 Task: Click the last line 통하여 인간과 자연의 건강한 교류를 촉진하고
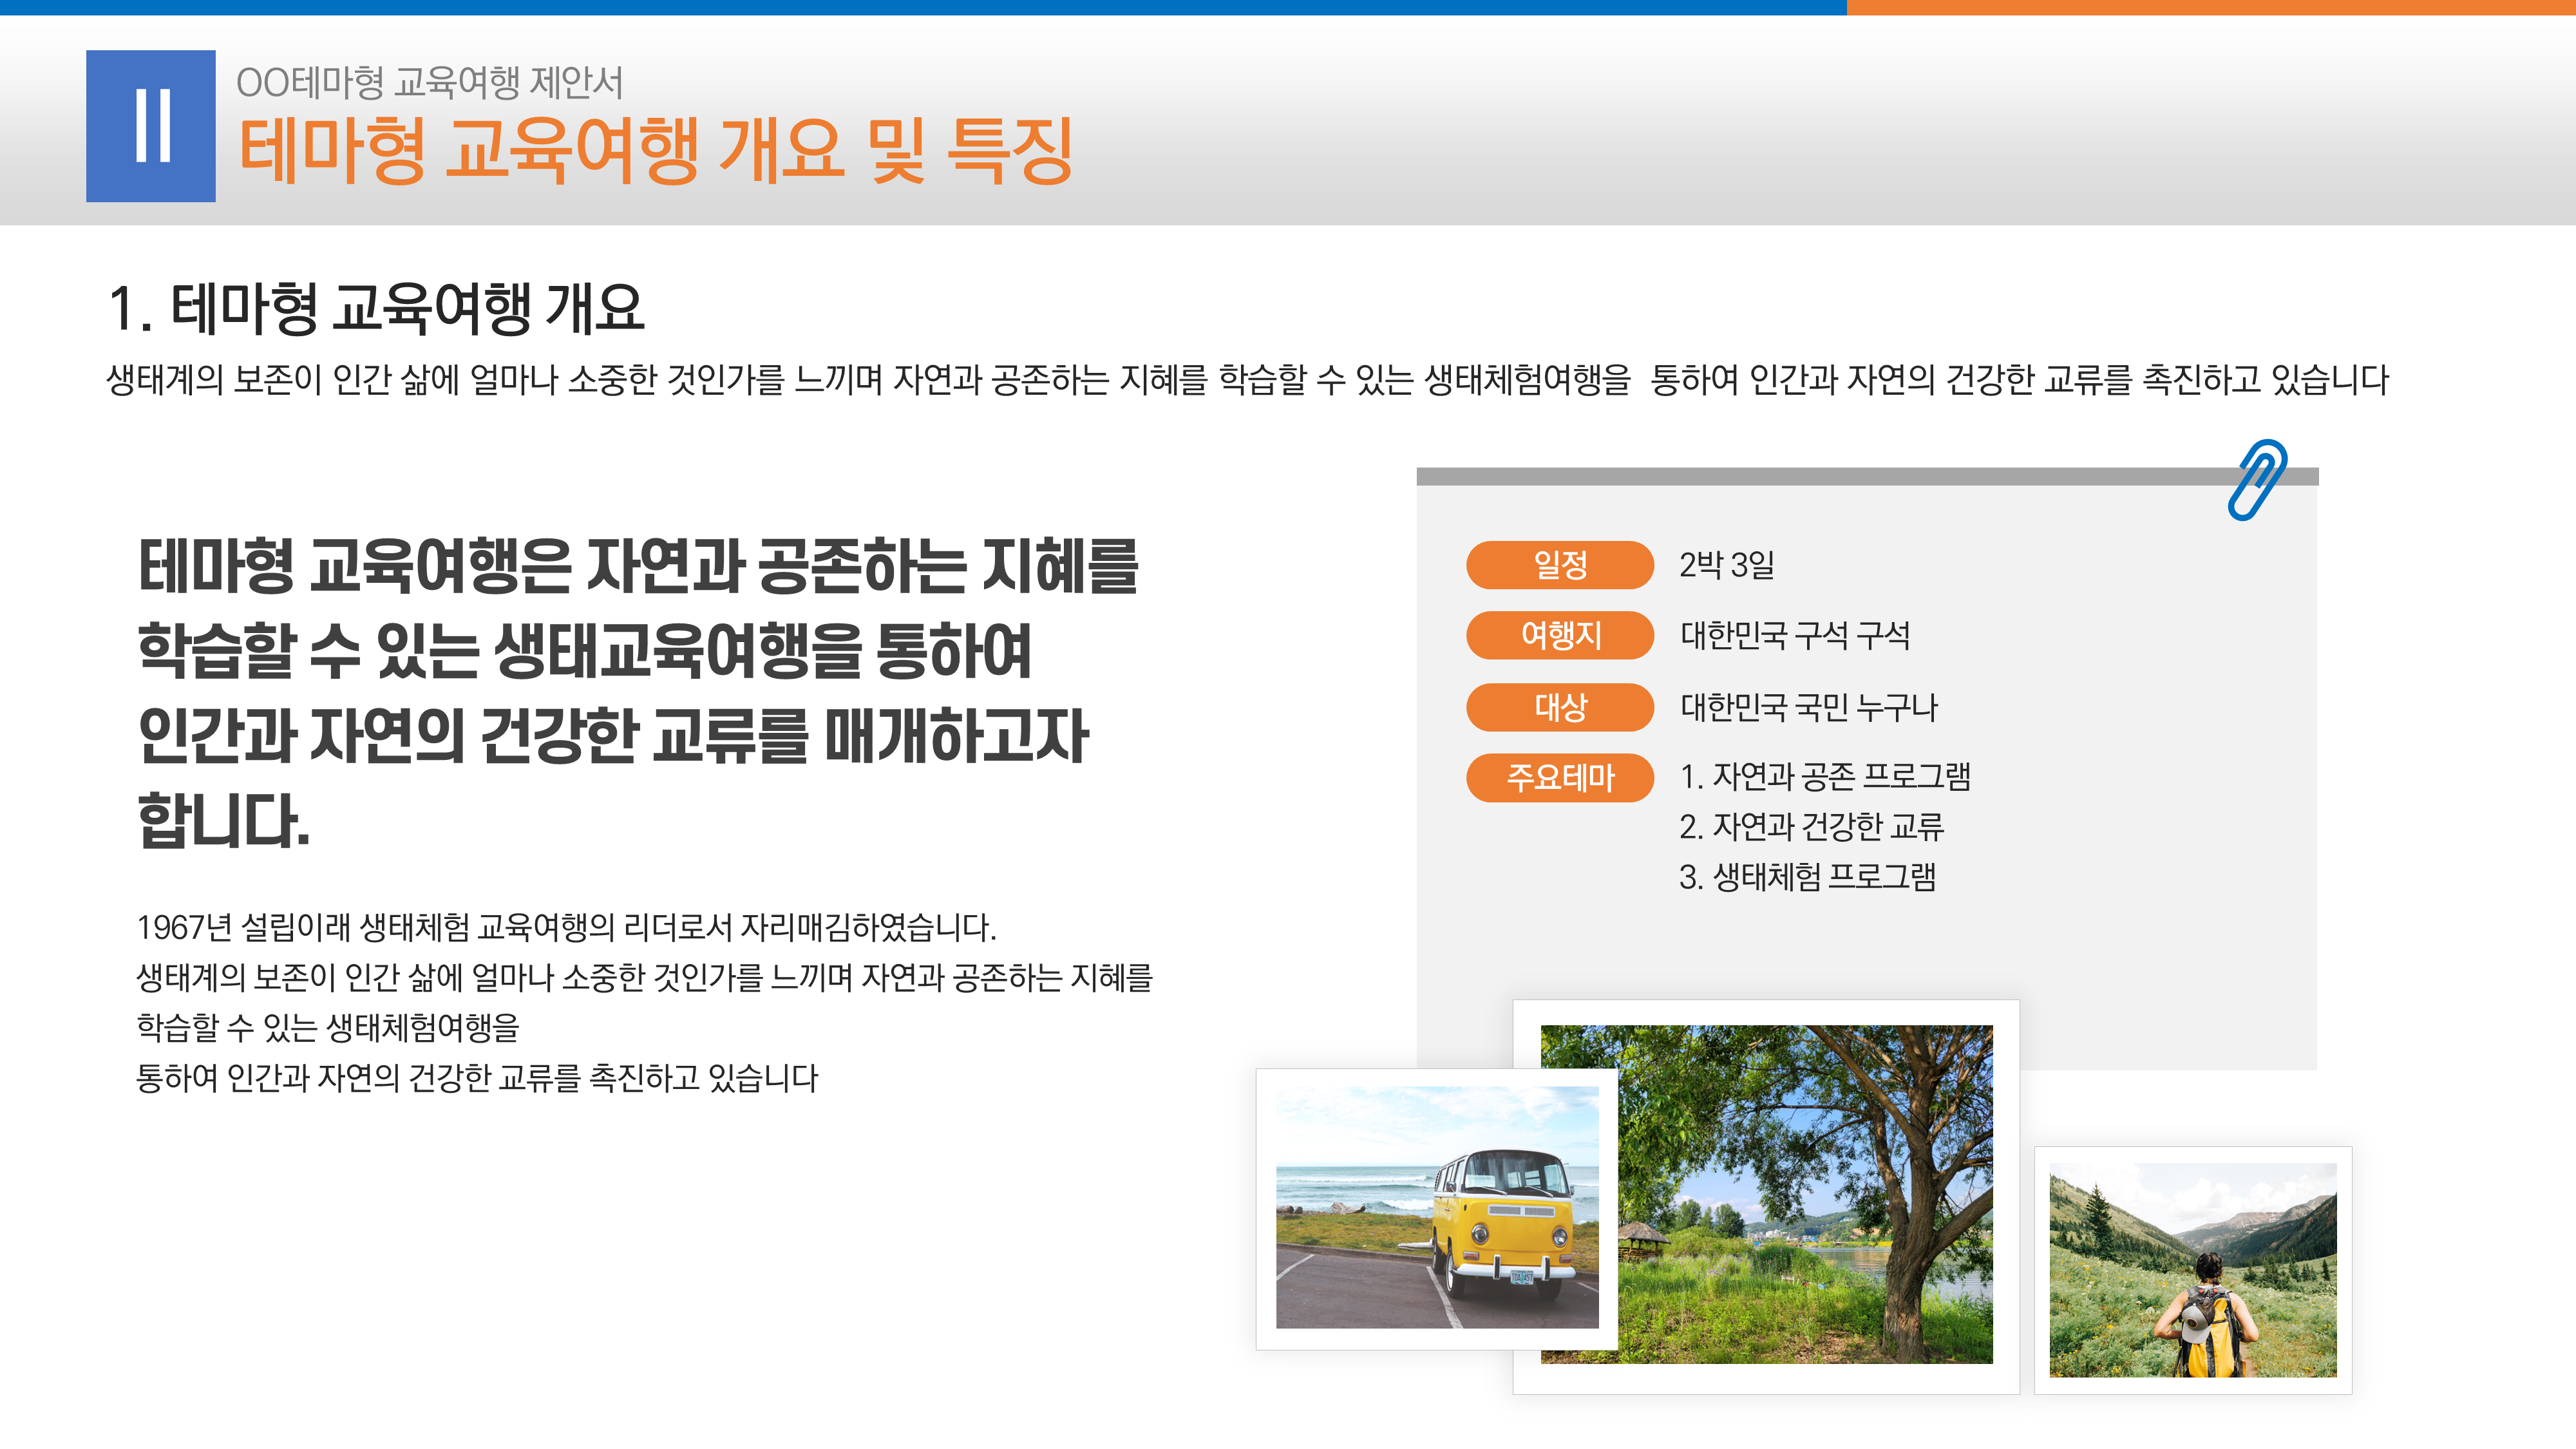[x=477, y=1078]
